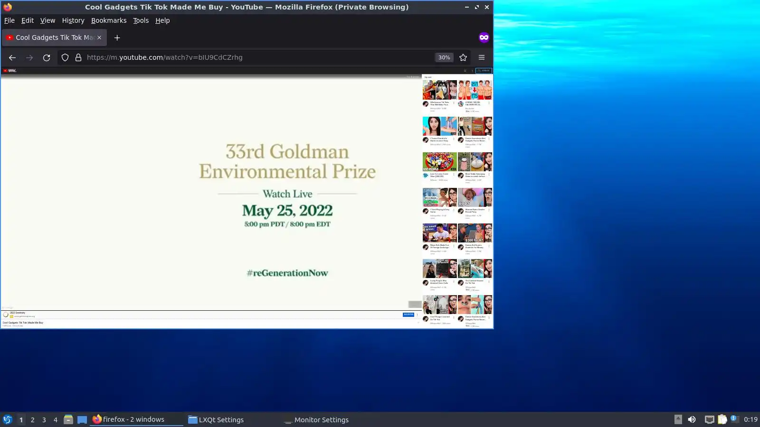
Task: View site security lock information
Action: point(78,57)
